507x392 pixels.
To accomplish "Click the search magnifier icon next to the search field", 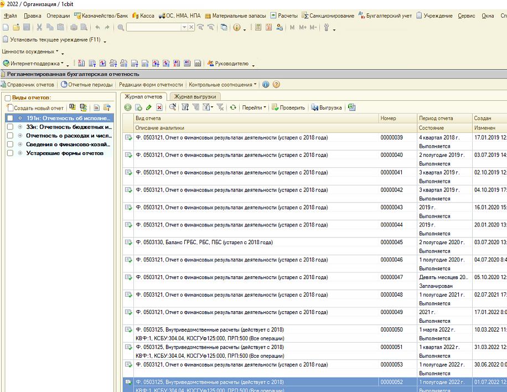I will [x=121, y=28].
